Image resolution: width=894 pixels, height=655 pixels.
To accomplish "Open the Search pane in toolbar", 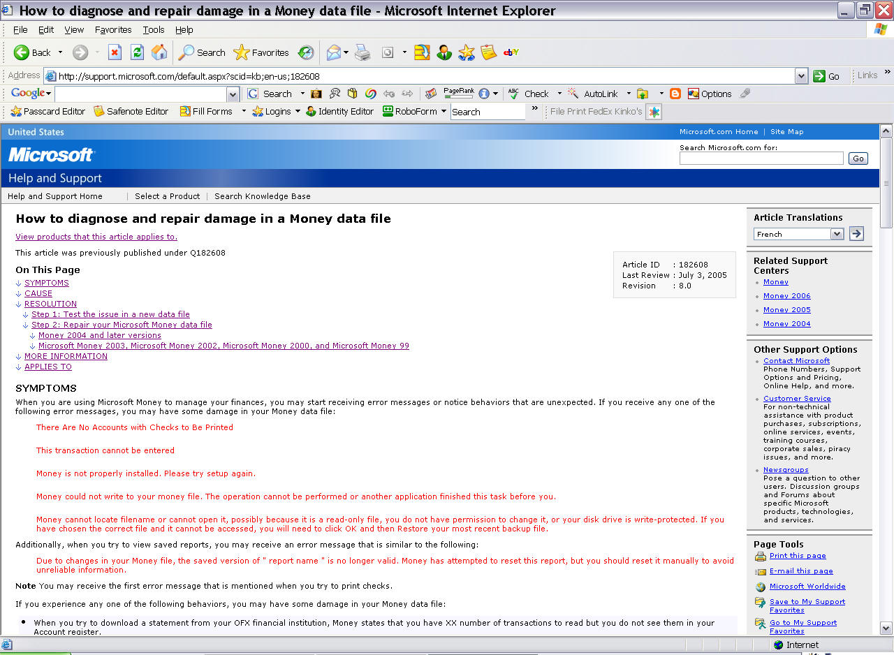I will click(x=202, y=52).
